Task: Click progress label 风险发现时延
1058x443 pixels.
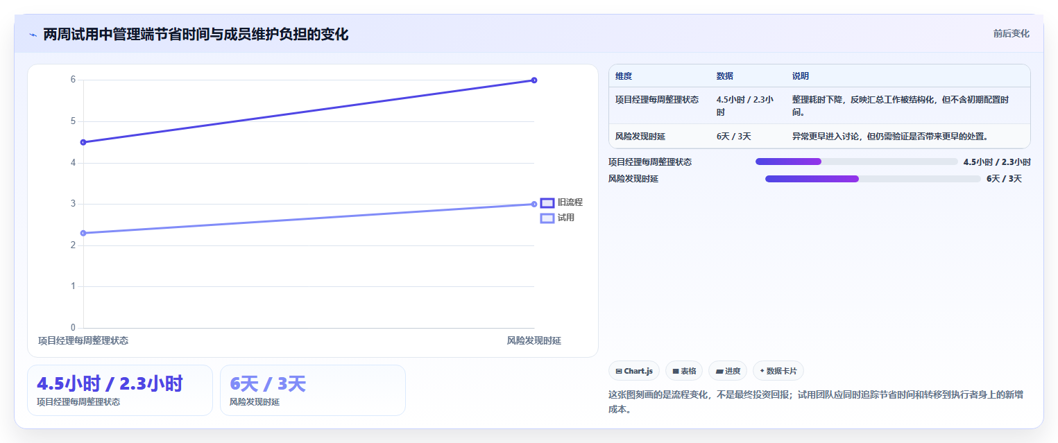Action: pos(633,179)
